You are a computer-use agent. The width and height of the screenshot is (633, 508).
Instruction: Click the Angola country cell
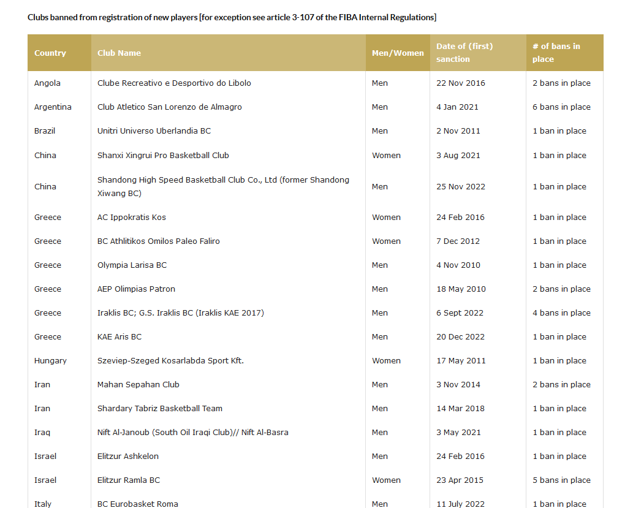(x=47, y=83)
